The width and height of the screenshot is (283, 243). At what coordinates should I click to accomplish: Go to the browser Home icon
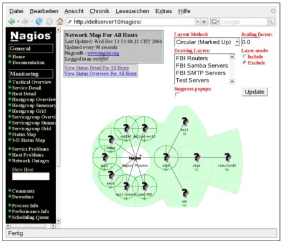tap(60, 22)
